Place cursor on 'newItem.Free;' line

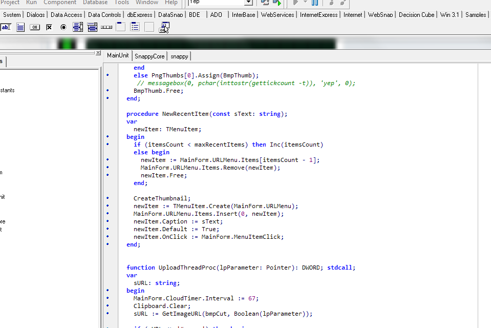click(x=164, y=175)
